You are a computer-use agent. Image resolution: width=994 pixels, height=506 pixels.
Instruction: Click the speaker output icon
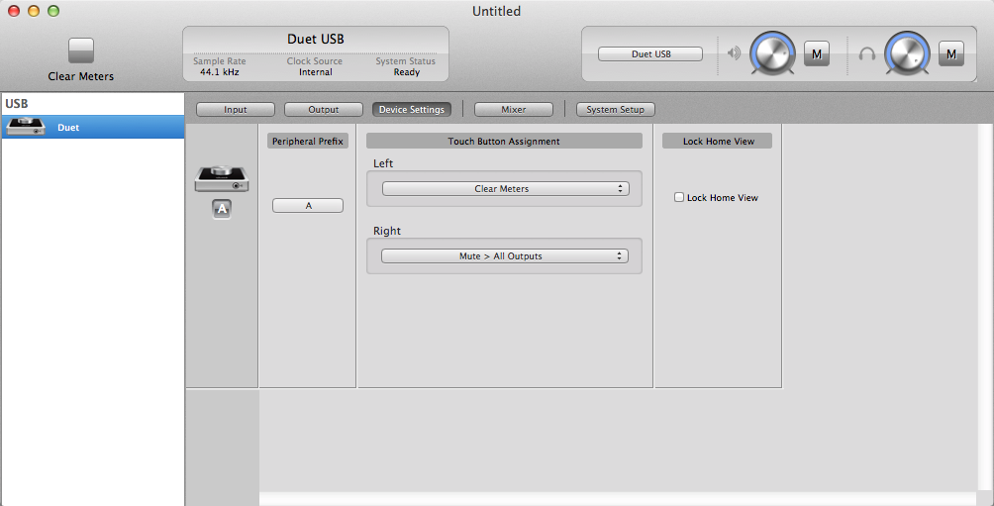[x=734, y=53]
